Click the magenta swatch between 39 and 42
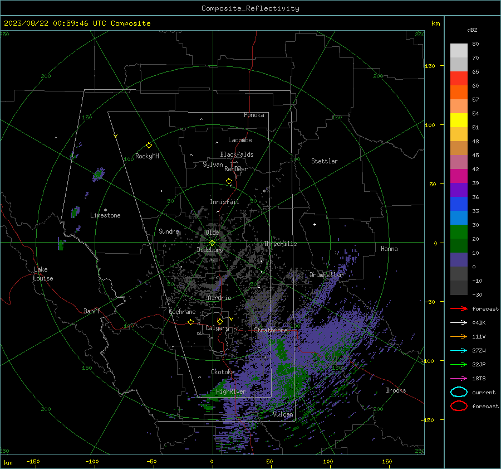The image size is (501, 469). pos(459,176)
